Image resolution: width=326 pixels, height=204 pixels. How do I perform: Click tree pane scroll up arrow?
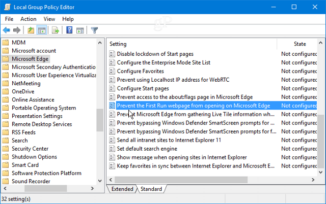click(x=100, y=43)
